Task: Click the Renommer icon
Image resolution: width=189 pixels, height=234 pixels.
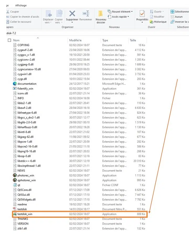Action: click(x=86, y=14)
